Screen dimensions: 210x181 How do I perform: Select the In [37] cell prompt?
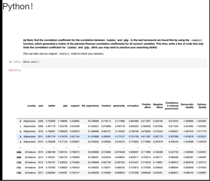(x=15, y=62)
